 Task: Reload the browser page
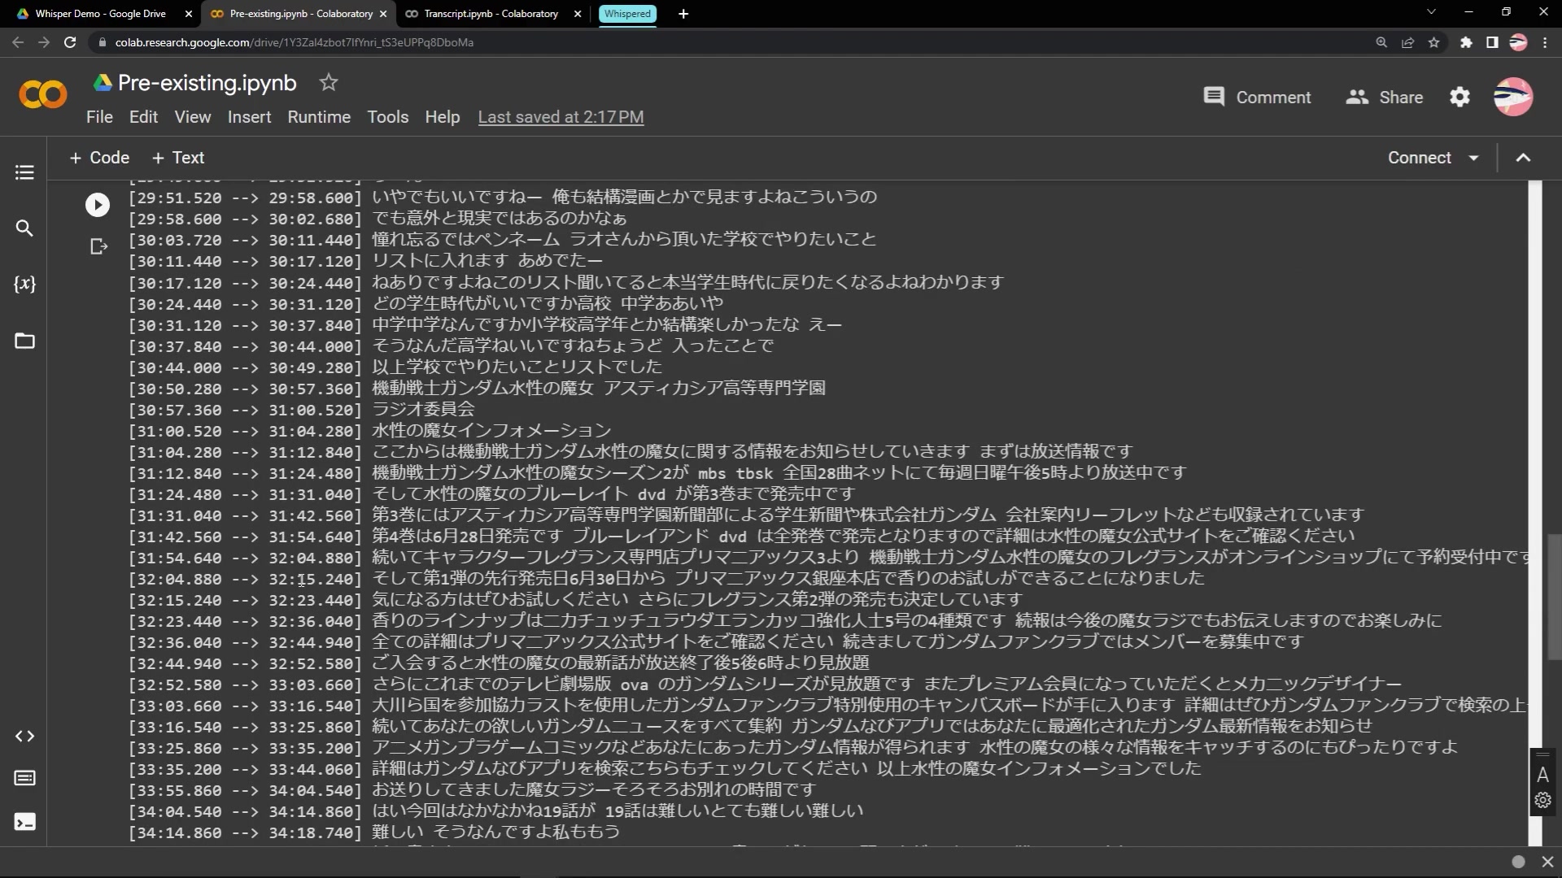[x=70, y=42]
